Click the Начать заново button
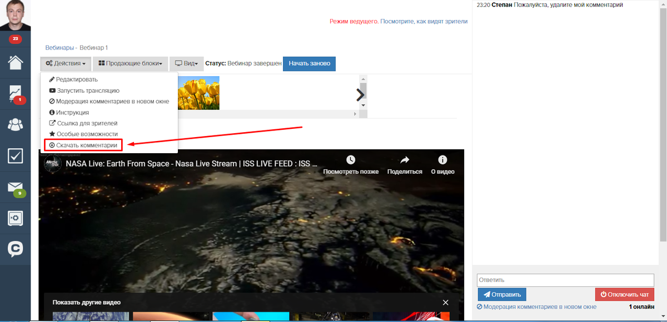 (309, 64)
